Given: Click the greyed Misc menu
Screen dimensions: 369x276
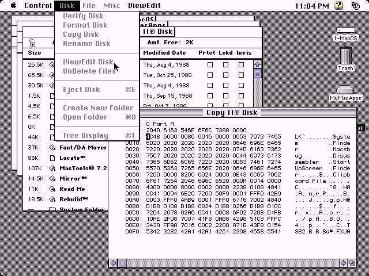Looking at the screenshot, I should tap(112, 5).
